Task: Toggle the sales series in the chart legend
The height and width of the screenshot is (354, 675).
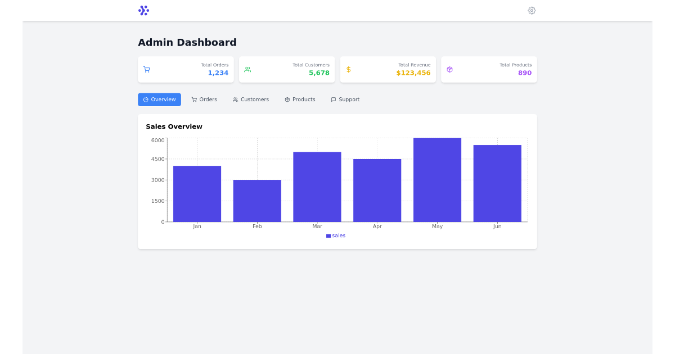Action: pyautogui.click(x=336, y=235)
